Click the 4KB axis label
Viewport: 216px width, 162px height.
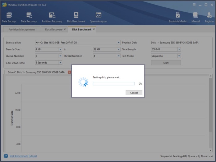(18, 144)
